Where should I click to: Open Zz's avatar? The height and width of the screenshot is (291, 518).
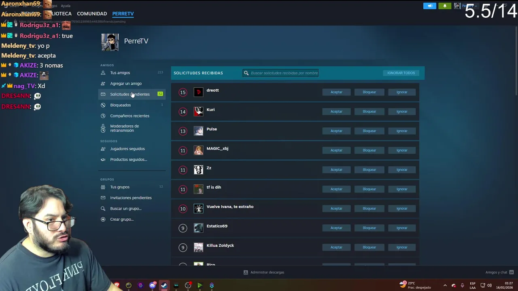(198, 170)
